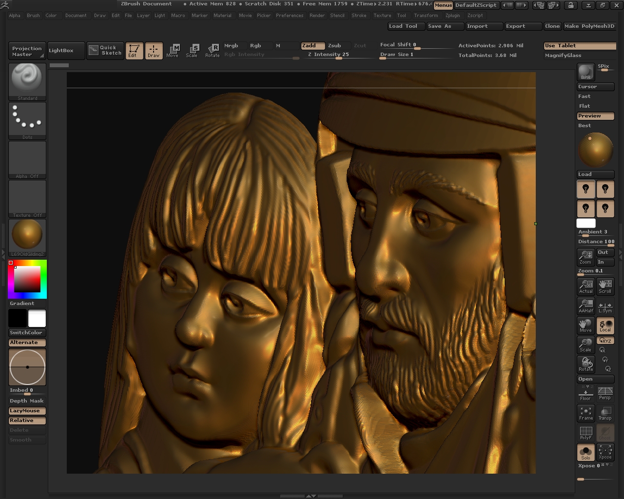Expand the L69OldGilding2 material picker
Screen dimensions: 624x499
coord(27,237)
